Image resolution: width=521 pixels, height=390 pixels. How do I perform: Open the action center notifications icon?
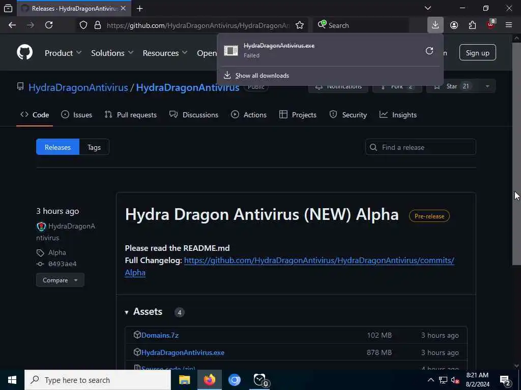[x=505, y=380]
